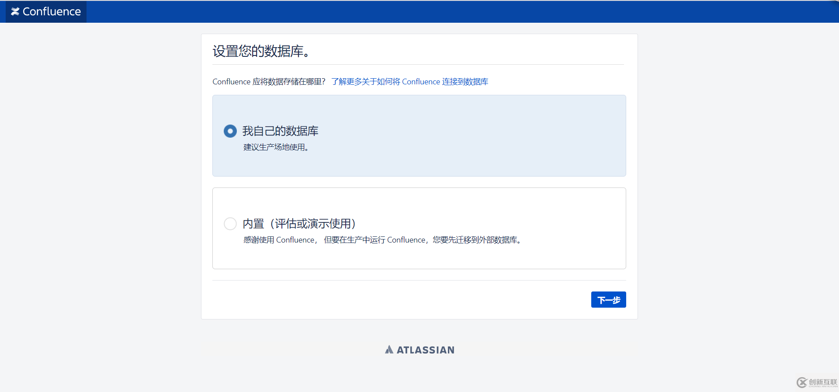Click the 内置（评估或演示使用）option label
Viewport: 839px width, 392px height.
pos(299,224)
